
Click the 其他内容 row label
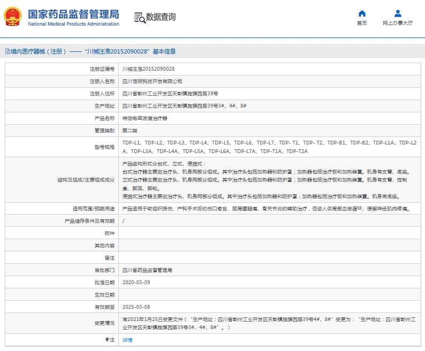pyautogui.click(x=104, y=246)
